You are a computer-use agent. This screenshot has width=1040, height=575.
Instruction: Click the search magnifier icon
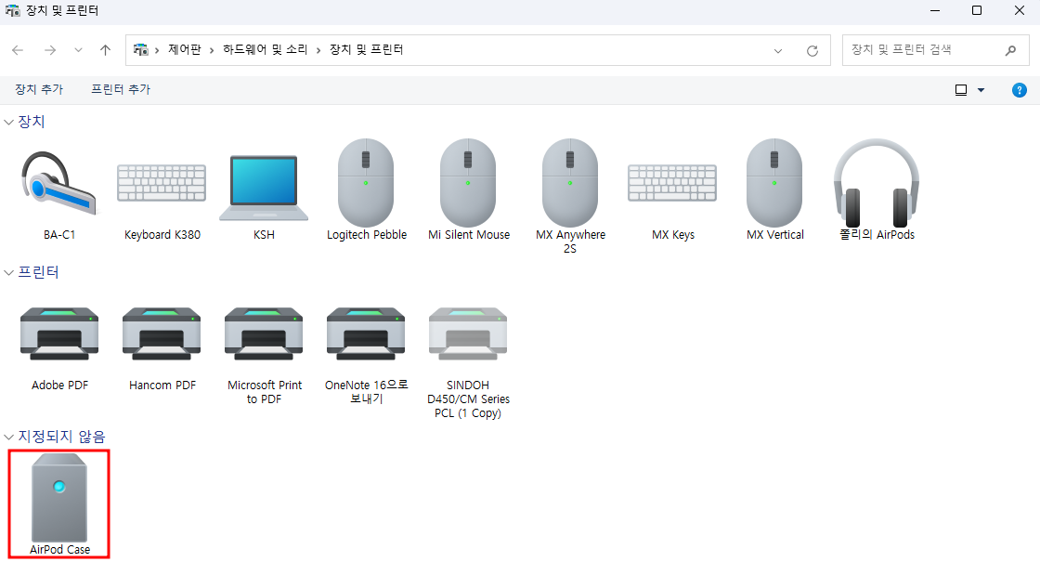pos(1010,50)
